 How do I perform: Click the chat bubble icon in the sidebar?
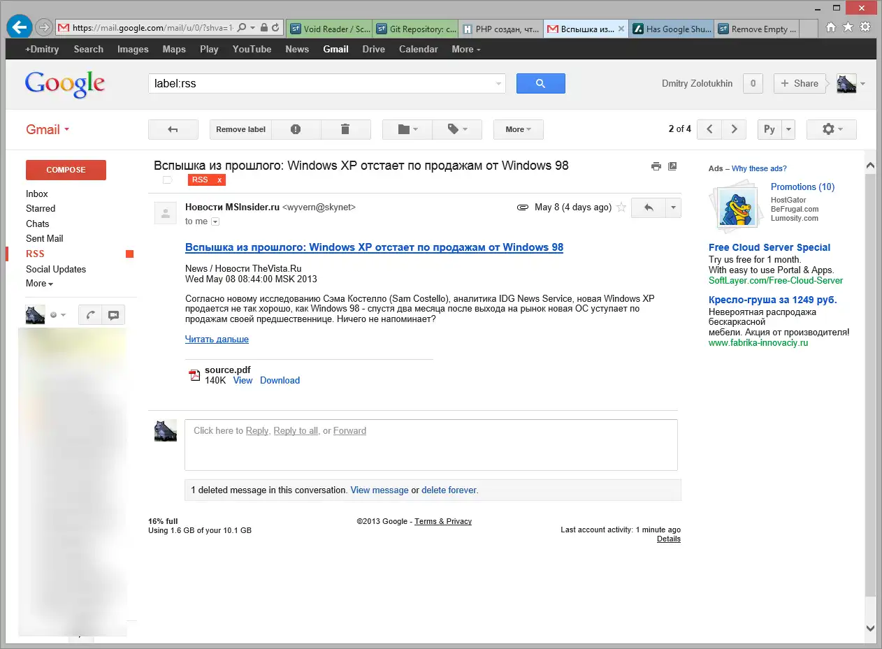(113, 315)
